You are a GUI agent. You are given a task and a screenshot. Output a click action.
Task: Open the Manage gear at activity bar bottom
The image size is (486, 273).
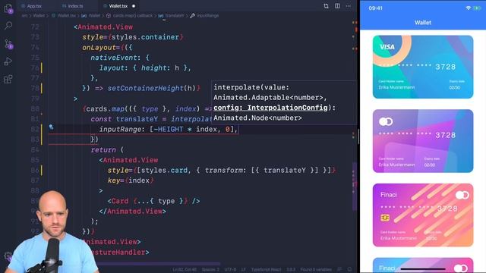pyautogui.click(x=8, y=256)
